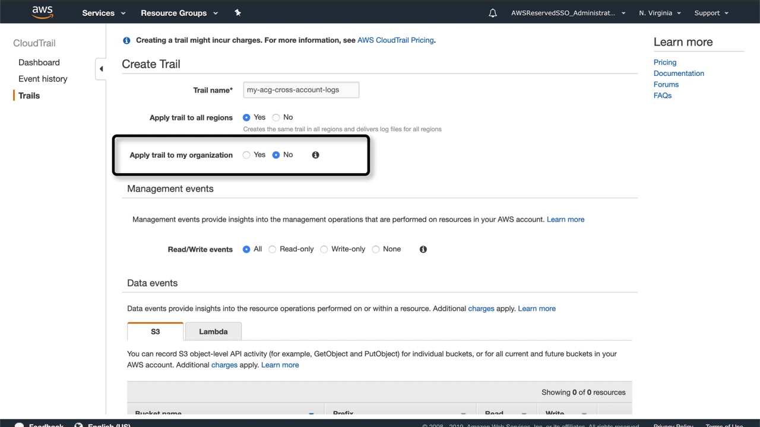Open the Services dropdown menu
Image resolution: width=760 pixels, height=427 pixels.
click(104, 13)
